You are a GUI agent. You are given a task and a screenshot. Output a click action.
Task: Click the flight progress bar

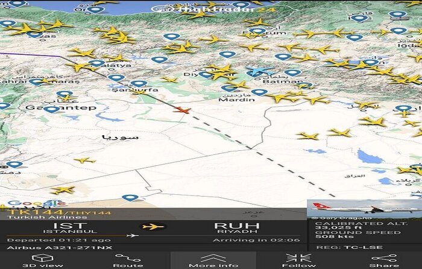click(x=151, y=236)
